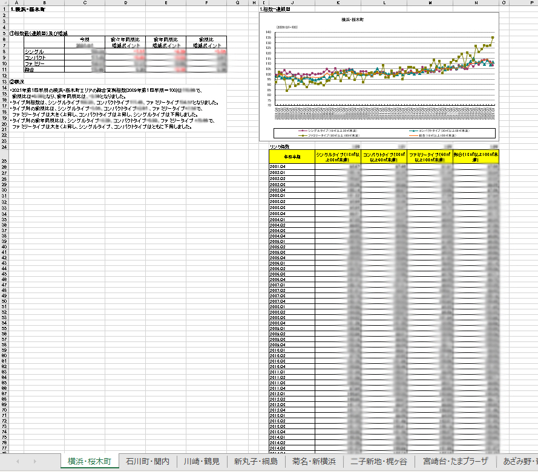Select column D header

click(125, 2)
